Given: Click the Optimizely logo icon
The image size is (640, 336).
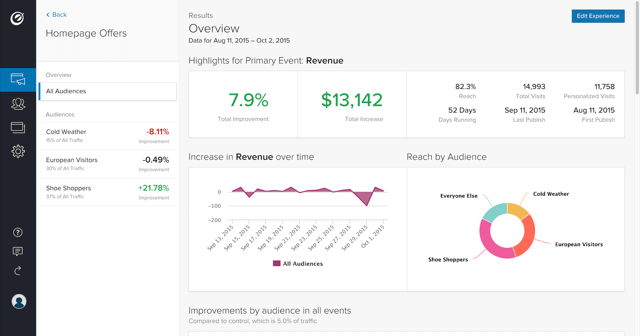Looking at the screenshot, I should (17, 18).
